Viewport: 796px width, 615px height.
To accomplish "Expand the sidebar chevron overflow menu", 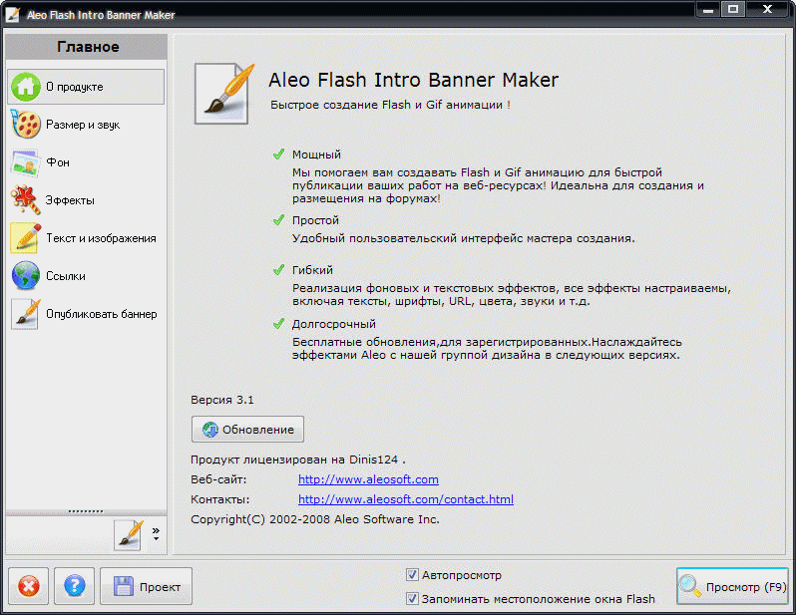I will click(x=156, y=533).
